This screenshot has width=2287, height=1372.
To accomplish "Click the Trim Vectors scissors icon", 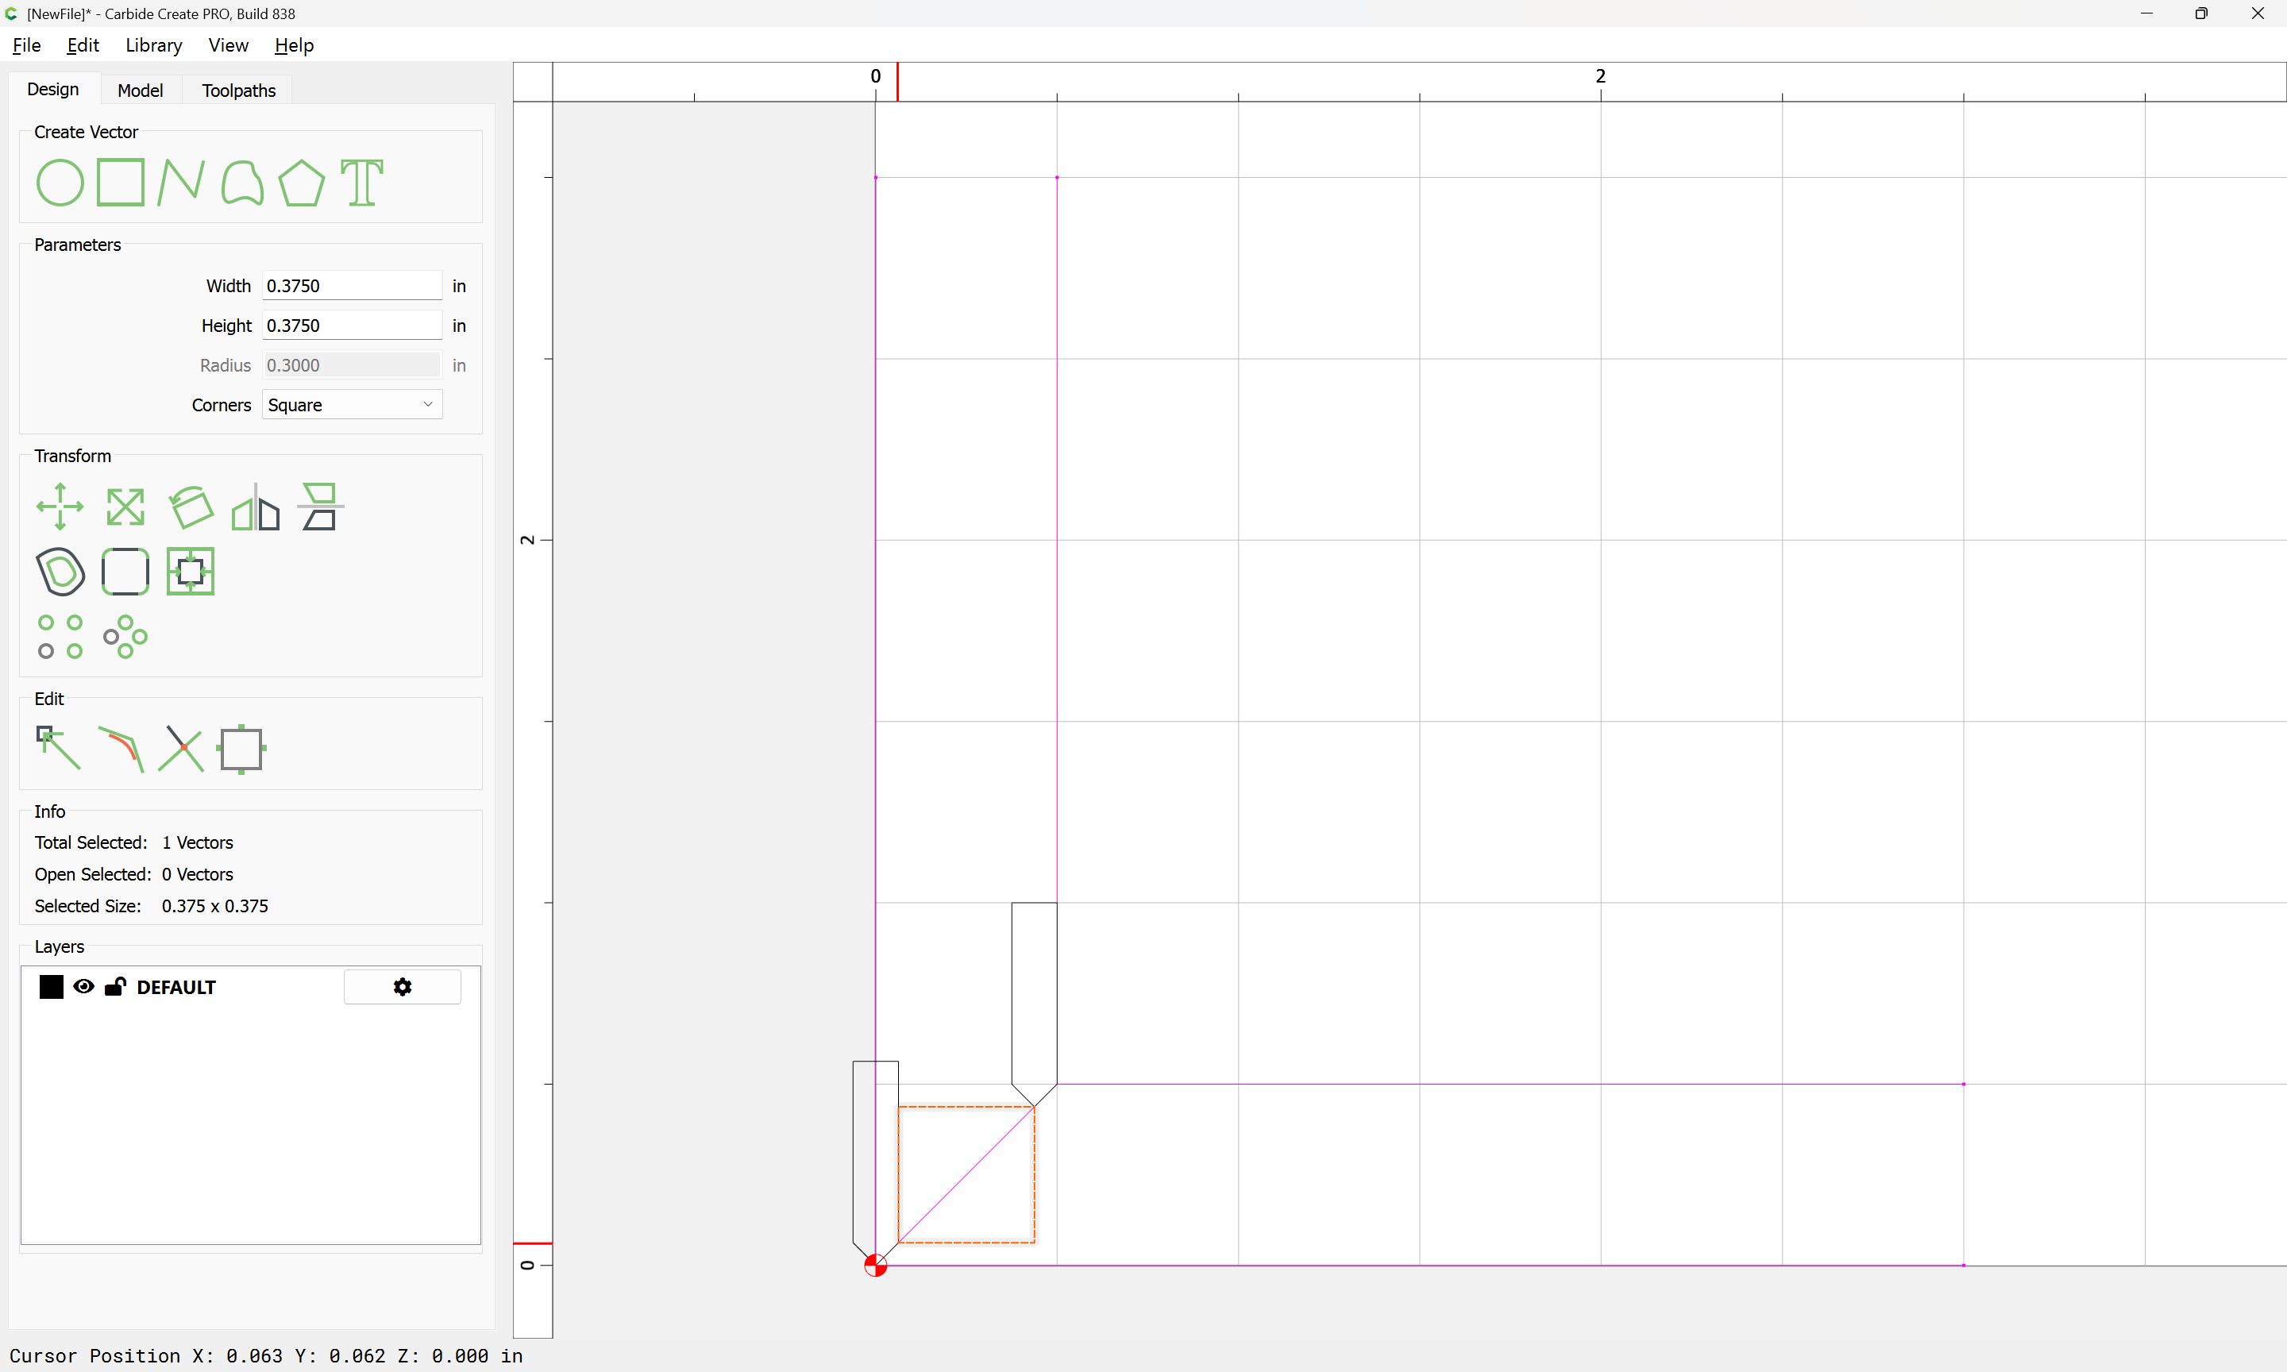I will pos(181,748).
